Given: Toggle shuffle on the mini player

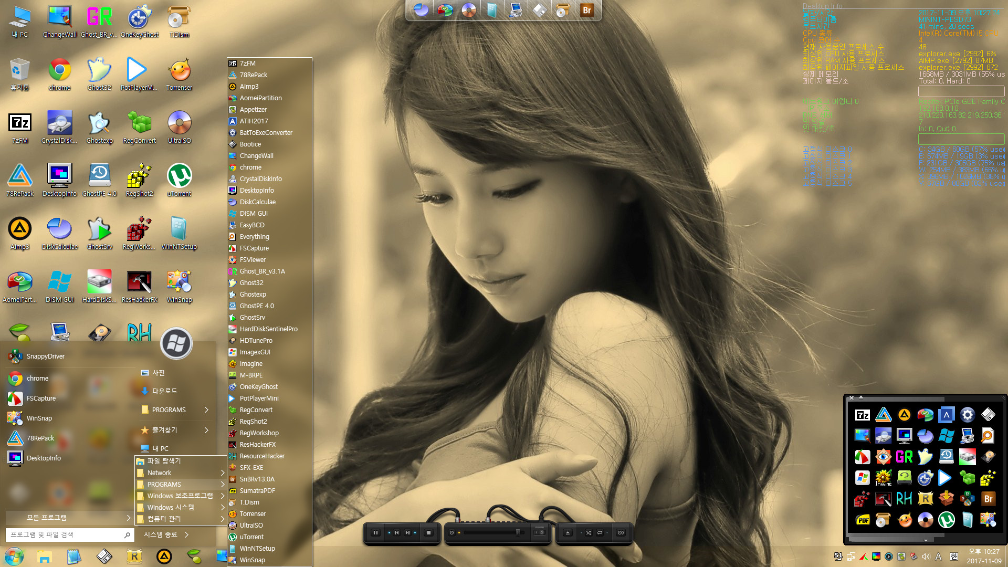Looking at the screenshot, I should pos(589,532).
